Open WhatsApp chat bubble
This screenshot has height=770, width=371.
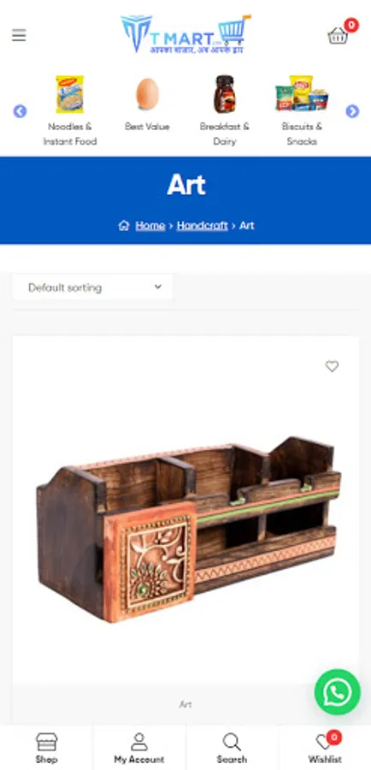(x=337, y=692)
